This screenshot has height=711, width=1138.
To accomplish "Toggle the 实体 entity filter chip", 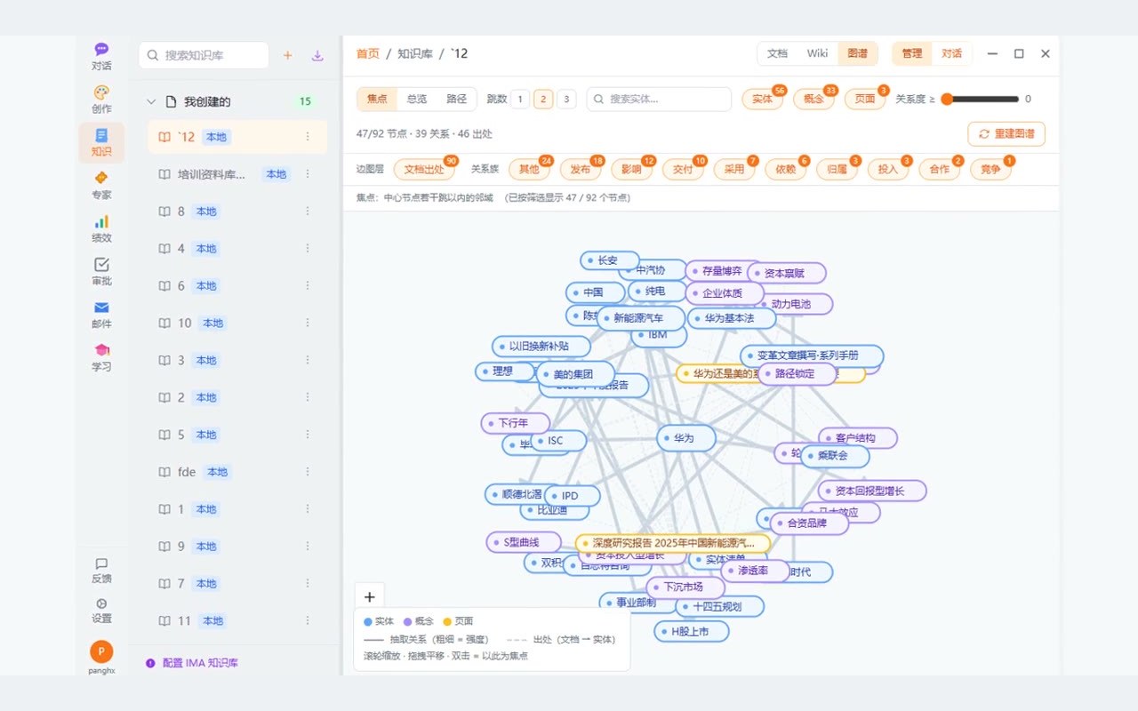I will pyautogui.click(x=763, y=99).
